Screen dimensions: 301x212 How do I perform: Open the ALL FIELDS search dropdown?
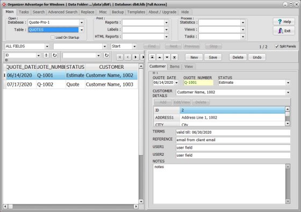point(47,46)
